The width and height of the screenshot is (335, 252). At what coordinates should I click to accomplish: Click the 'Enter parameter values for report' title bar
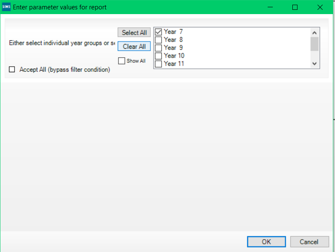(x=128, y=7)
